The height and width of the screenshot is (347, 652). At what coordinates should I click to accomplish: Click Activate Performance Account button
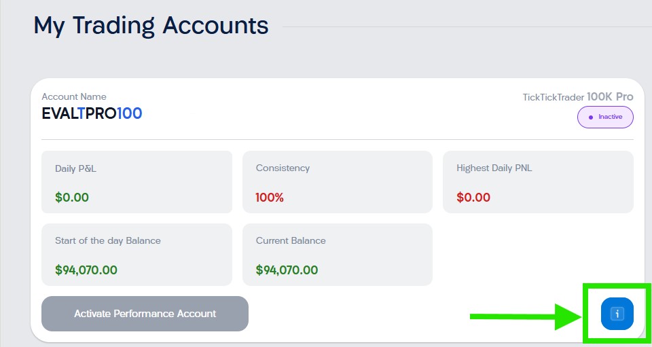pyautogui.click(x=145, y=314)
